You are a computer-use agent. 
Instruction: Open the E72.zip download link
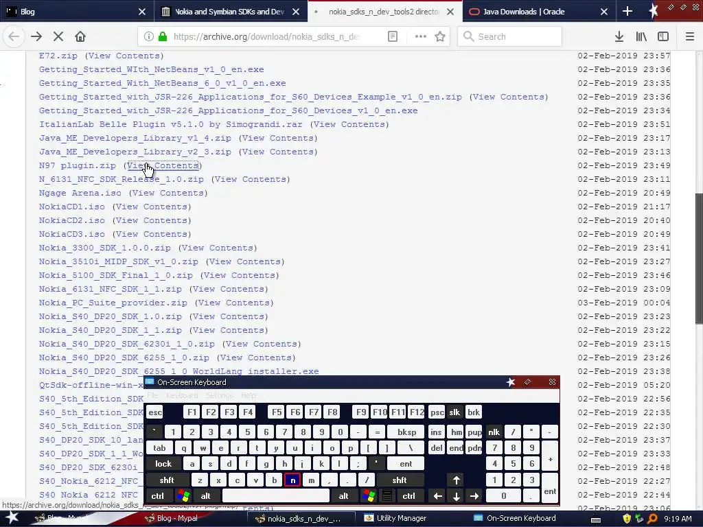click(58, 56)
